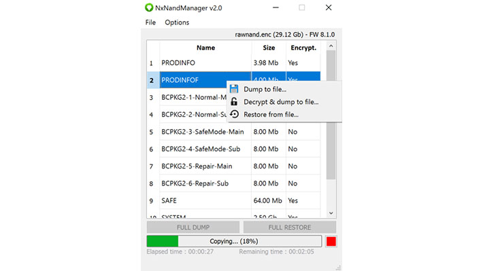Click the Elapsed time label
This screenshot has height=271, width=483.
click(180, 251)
